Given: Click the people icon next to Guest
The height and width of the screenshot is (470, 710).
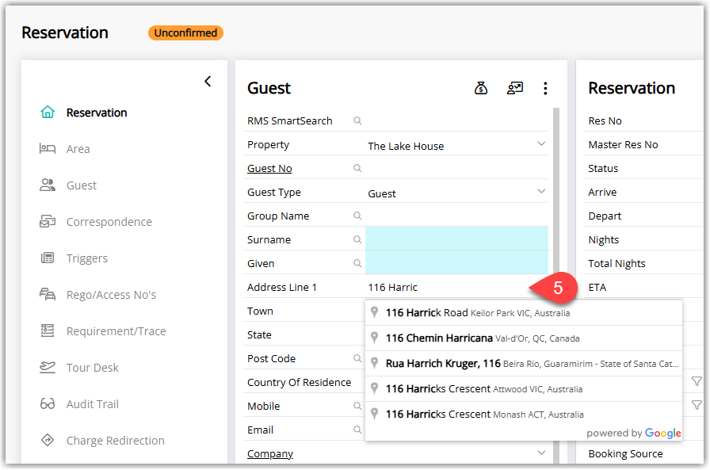Looking at the screenshot, I should (x=48, y=185).
